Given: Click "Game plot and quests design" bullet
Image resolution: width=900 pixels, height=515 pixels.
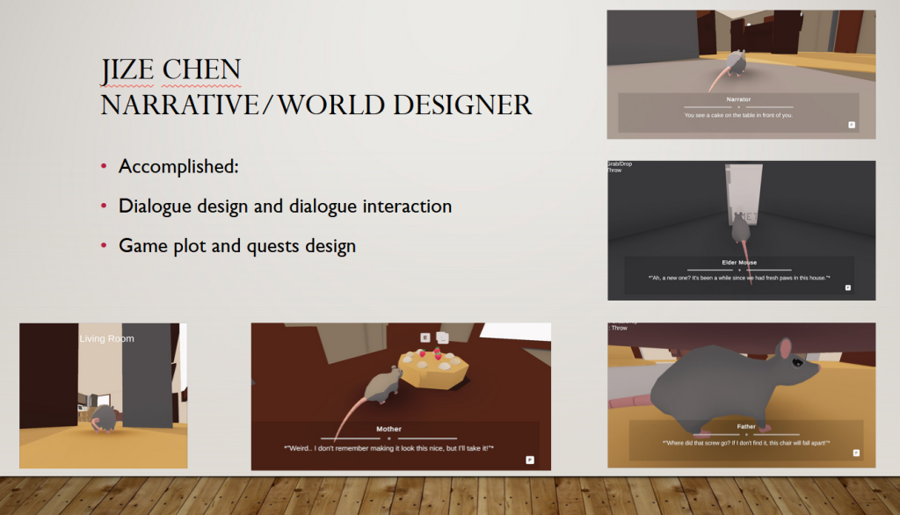Looking at the screenshot, I should (x=237, y=246).
